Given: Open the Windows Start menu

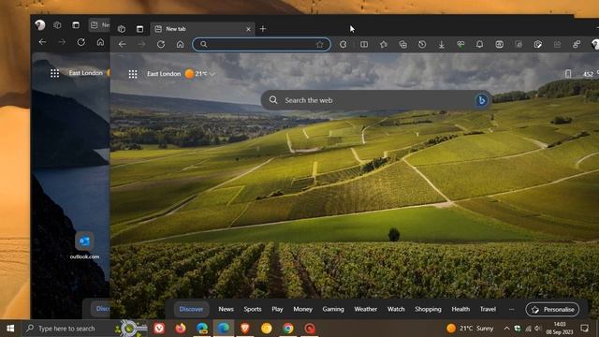Looking at the screenshot, I should click(10, 329).
